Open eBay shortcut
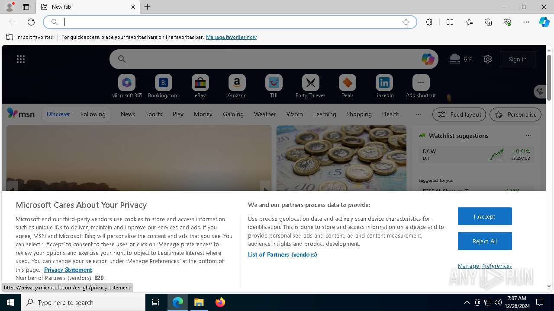This screenshot has height=311, width=554. click(200, 86)
